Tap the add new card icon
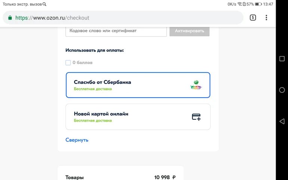 (196, 117)
